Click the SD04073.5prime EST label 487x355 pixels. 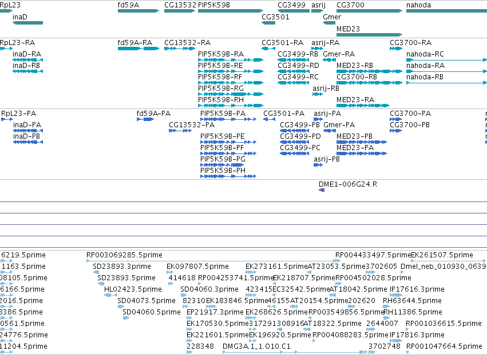tap(147, 300)
